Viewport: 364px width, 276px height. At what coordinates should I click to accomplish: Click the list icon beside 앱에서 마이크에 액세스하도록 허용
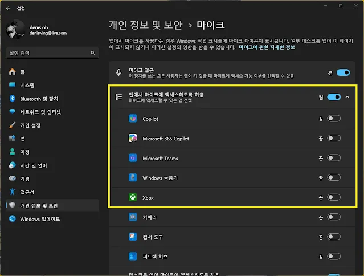pos(118,97)
